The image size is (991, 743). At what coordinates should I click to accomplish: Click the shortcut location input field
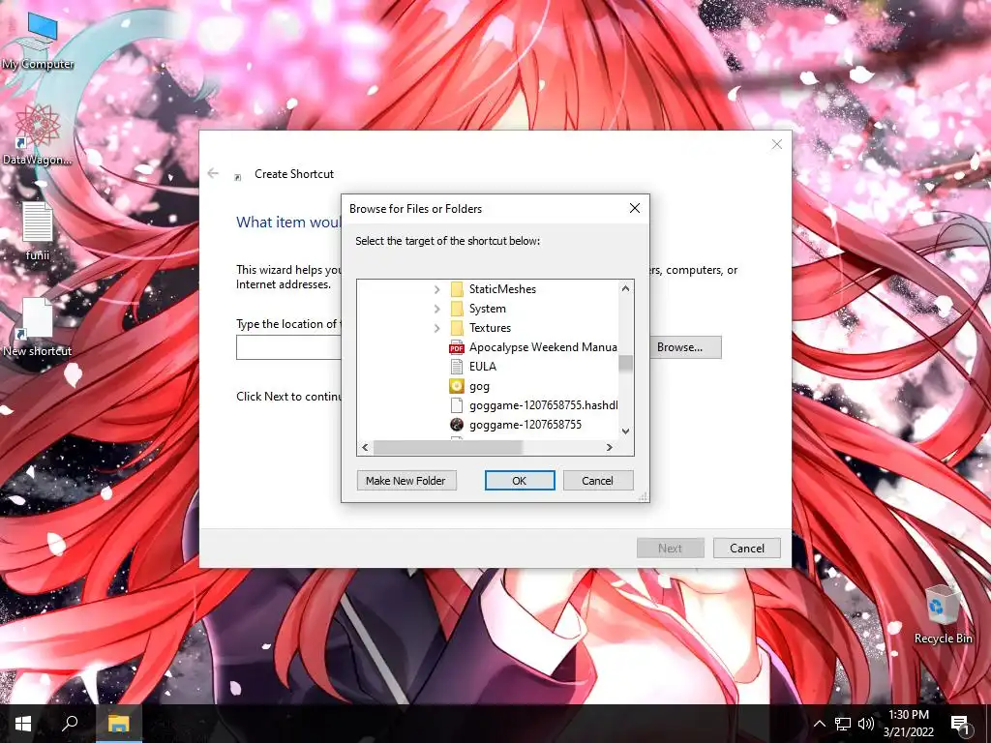[288, 347]
